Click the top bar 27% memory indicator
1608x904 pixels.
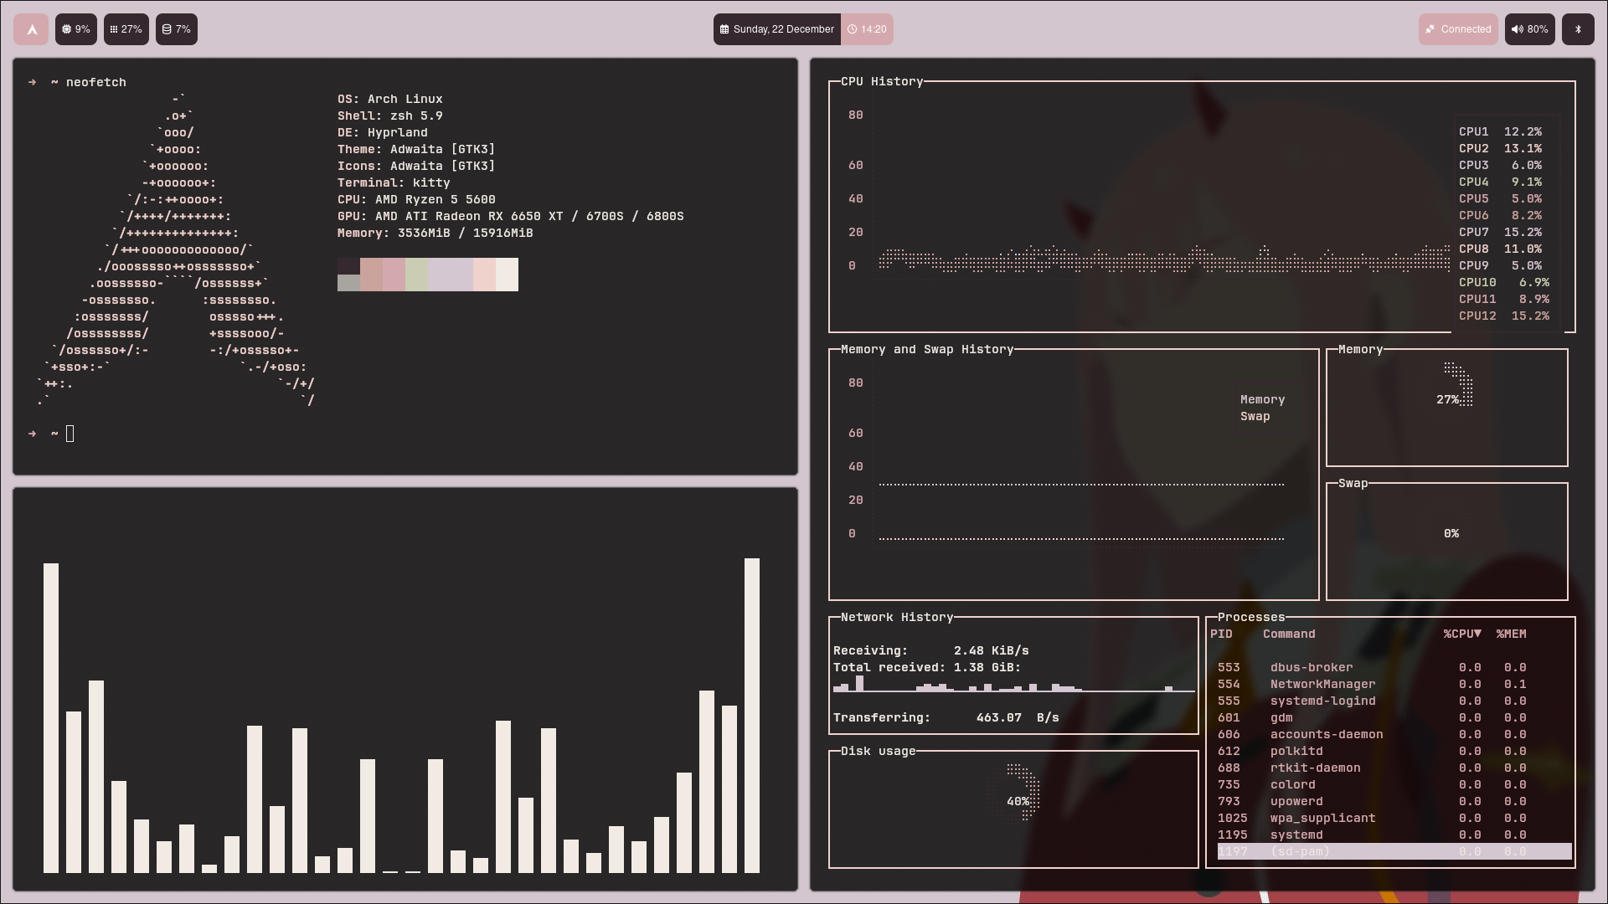pyautogui.click(x=126, y=29)
